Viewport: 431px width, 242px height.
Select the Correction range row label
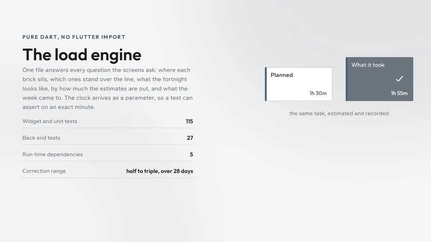click(x=44, y=171)
